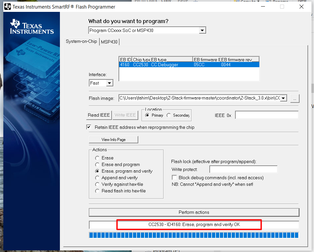Screen dimensions: 314x252
Task: Switch to the System-on-Chip tab
Action: coord(81,42)
